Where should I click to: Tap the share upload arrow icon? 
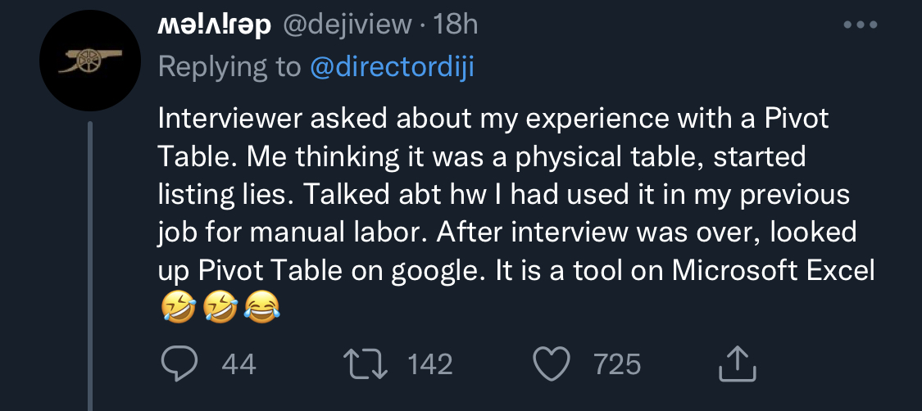click(737, 364)
